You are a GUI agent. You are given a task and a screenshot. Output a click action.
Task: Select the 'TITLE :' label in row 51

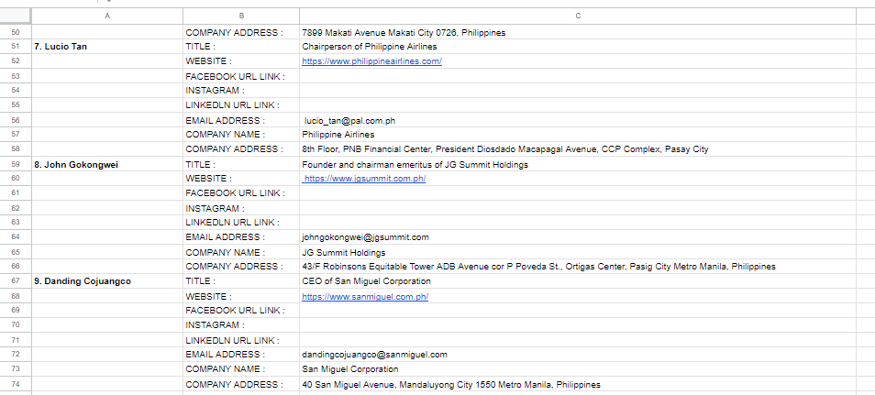tap(241, 47)
